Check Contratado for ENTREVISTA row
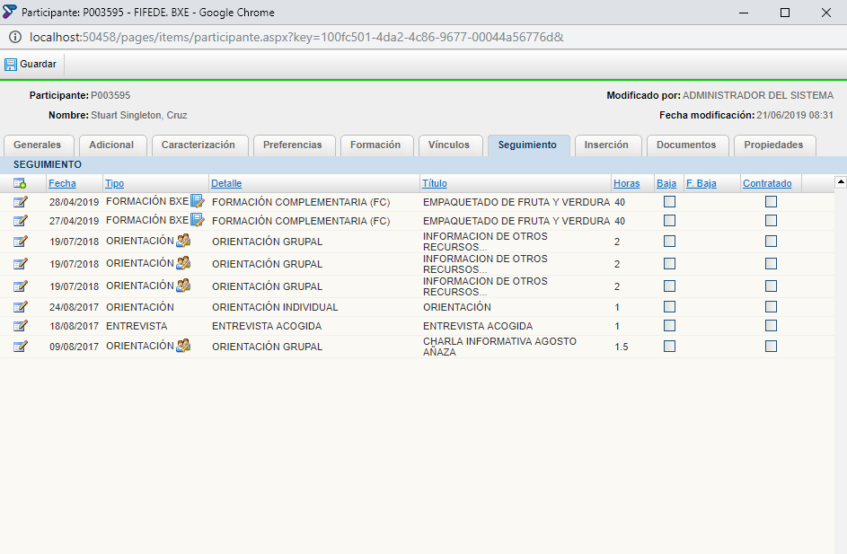This screenshot has width=847, height=554. (x=771, y=326)
